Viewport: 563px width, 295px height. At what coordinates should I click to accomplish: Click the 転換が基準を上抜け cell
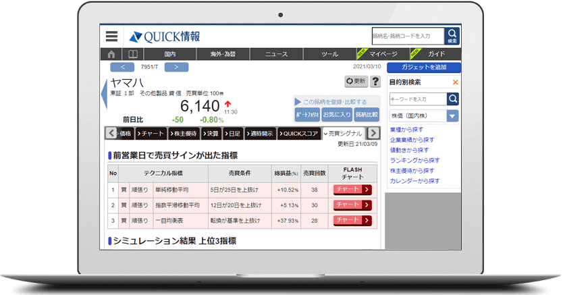(x=240, y=221)
